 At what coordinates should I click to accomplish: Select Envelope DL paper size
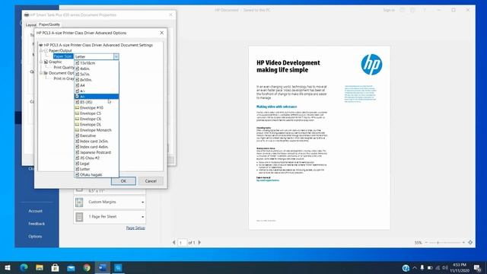[97, 125]
